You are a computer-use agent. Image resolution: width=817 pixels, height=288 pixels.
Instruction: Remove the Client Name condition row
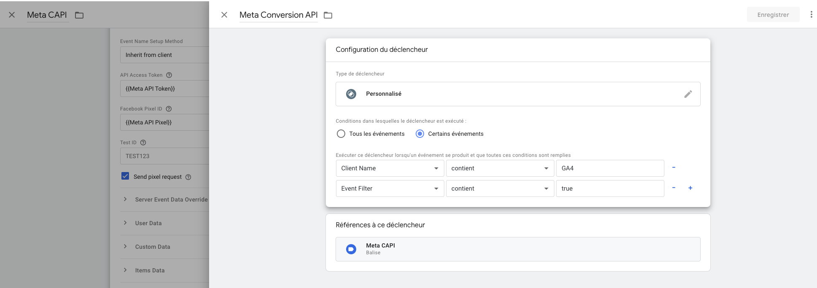click(x=674, y=168)
